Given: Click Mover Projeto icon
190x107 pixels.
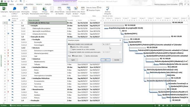Looking at the screenshot, I should click(83, 9).
